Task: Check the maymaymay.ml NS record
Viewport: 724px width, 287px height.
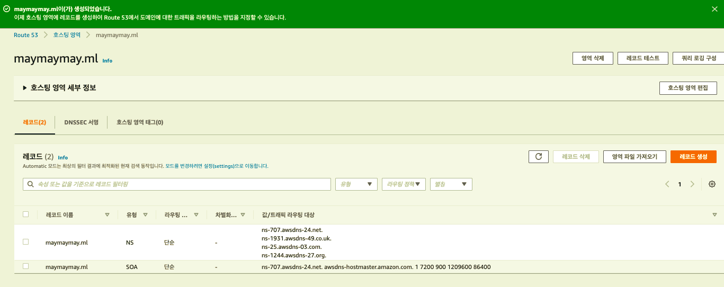Action: click(x=25, y=242)
